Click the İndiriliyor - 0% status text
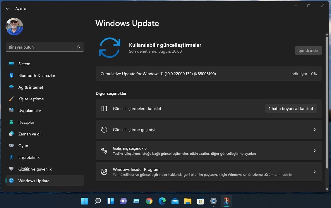Screen dimensions: 331x208 coord(303,74)
